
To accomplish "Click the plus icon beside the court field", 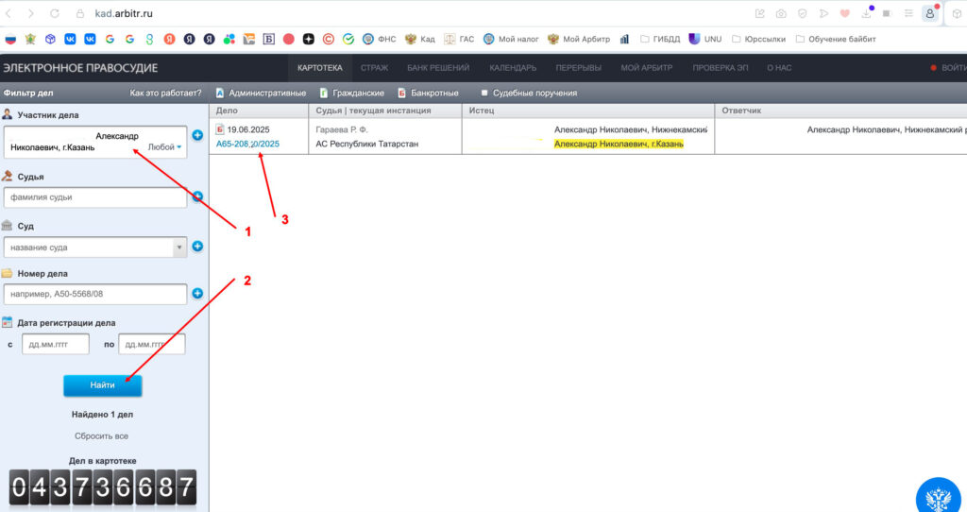I will (197, 247).
